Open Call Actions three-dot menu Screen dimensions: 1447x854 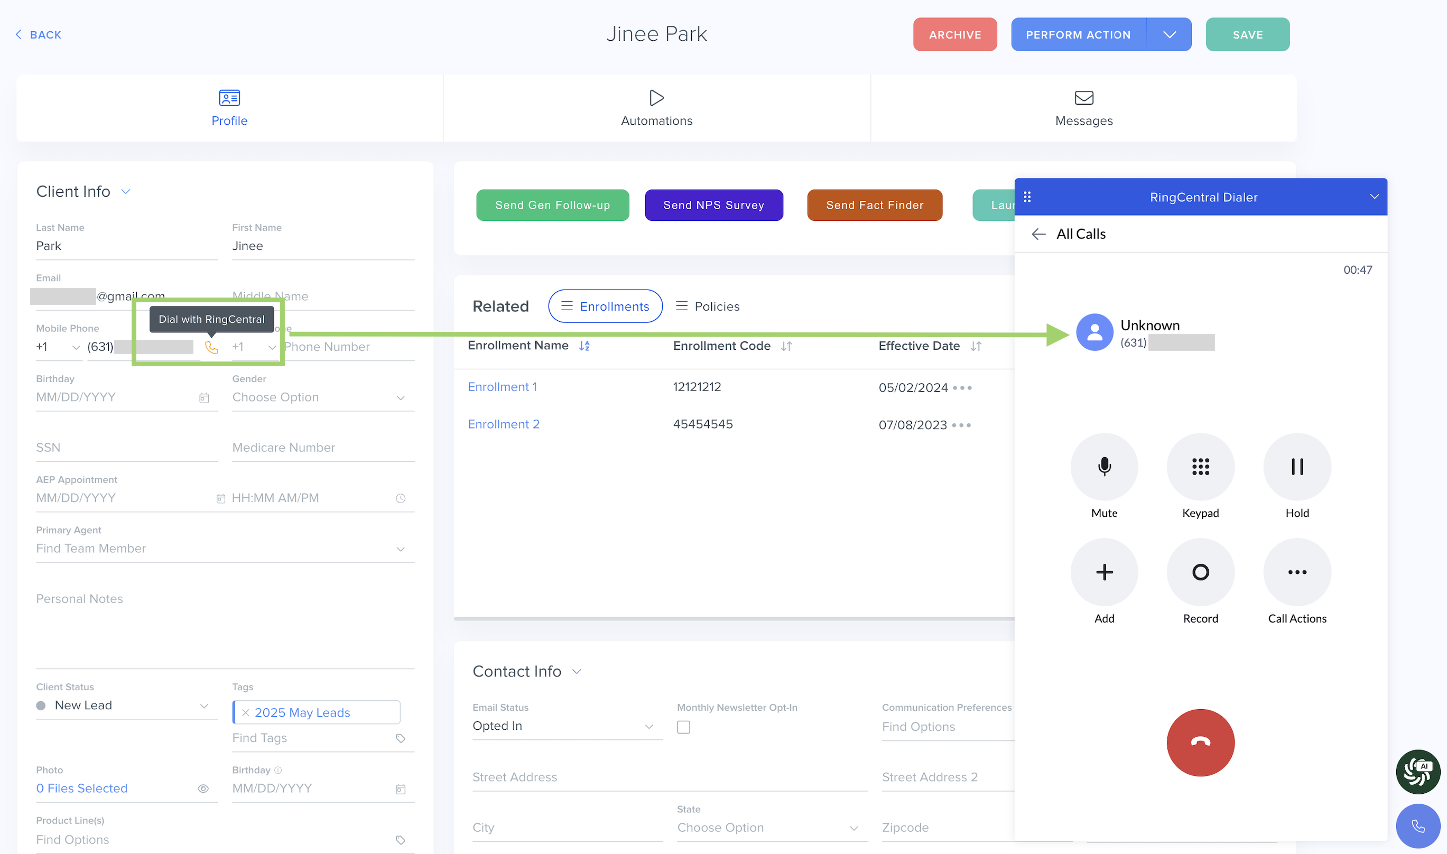[x=1296, y=572]
